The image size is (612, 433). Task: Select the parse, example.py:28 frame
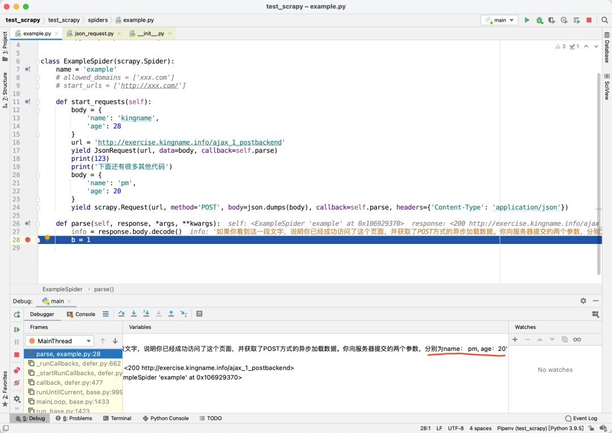[x=73, y=354]
